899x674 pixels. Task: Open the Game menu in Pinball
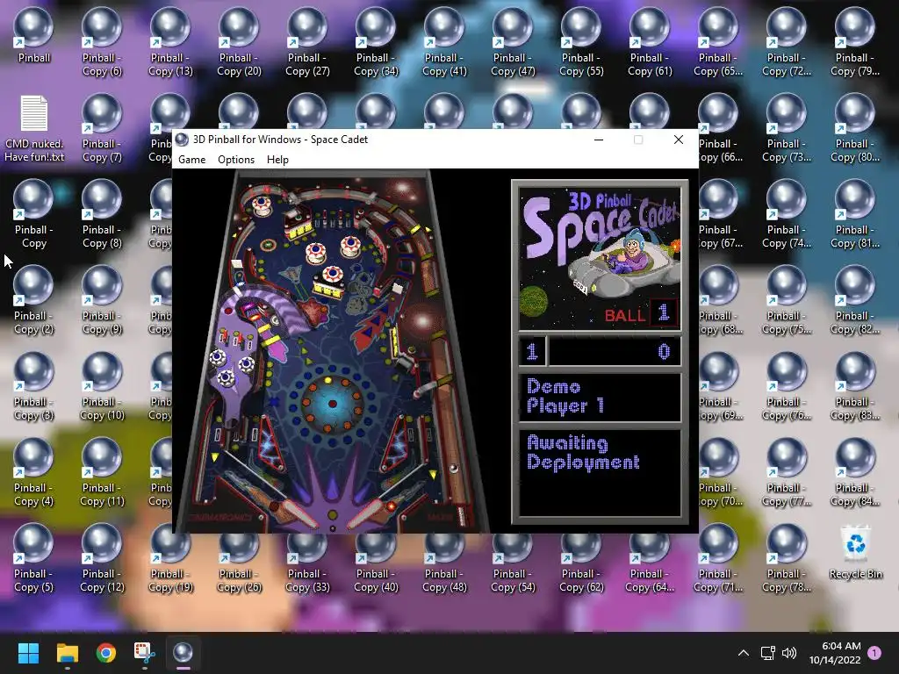pos(191,160)
